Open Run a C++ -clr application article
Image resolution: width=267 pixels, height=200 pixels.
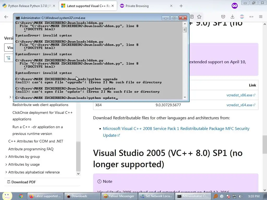(x=38, y=130)
